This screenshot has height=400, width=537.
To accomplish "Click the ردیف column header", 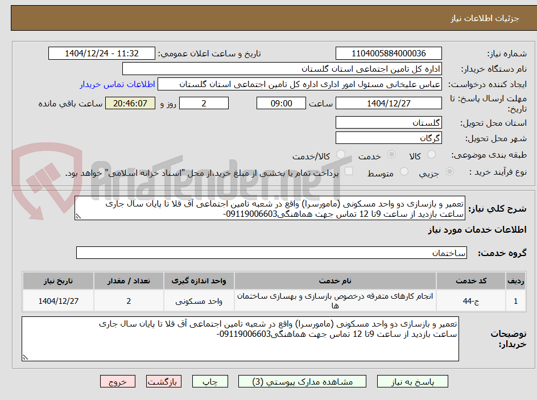I will coord(516,281).
